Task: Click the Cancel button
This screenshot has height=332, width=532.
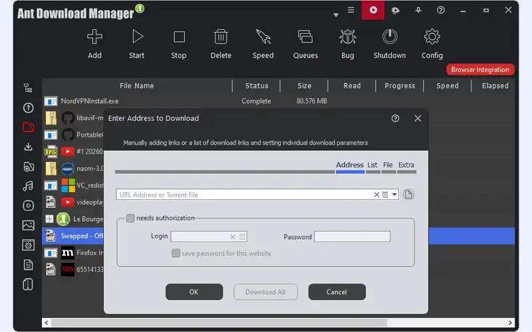Action: tap(337, 291)
